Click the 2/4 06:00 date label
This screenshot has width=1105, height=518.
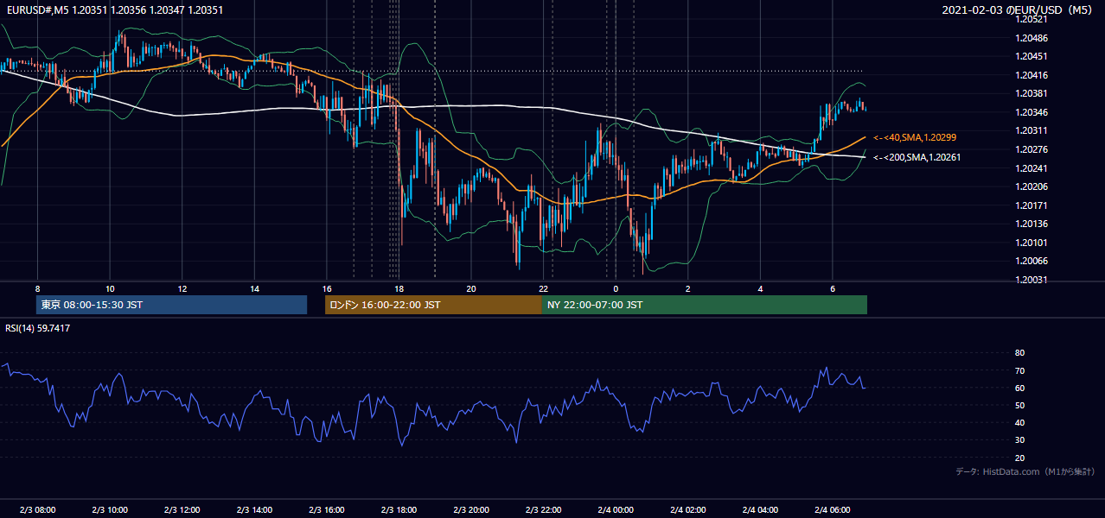(834, 510)
